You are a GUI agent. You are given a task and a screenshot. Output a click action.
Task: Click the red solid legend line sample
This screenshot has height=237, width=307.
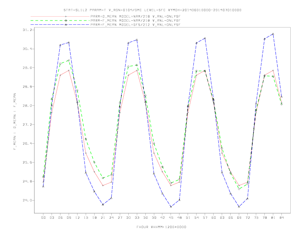(60, 16)
